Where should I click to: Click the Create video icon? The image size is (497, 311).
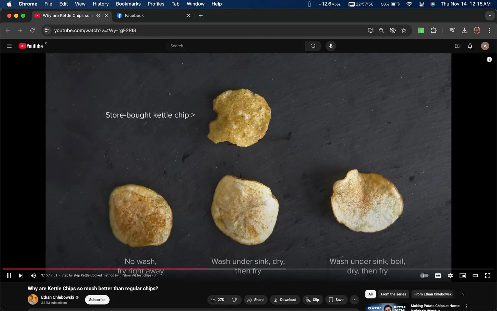(x=457, y=46)
